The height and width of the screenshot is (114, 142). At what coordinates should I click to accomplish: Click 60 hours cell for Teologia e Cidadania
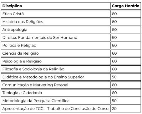(126, 93)
